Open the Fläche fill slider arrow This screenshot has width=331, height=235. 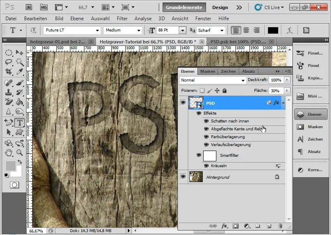[x=287, y=91]
